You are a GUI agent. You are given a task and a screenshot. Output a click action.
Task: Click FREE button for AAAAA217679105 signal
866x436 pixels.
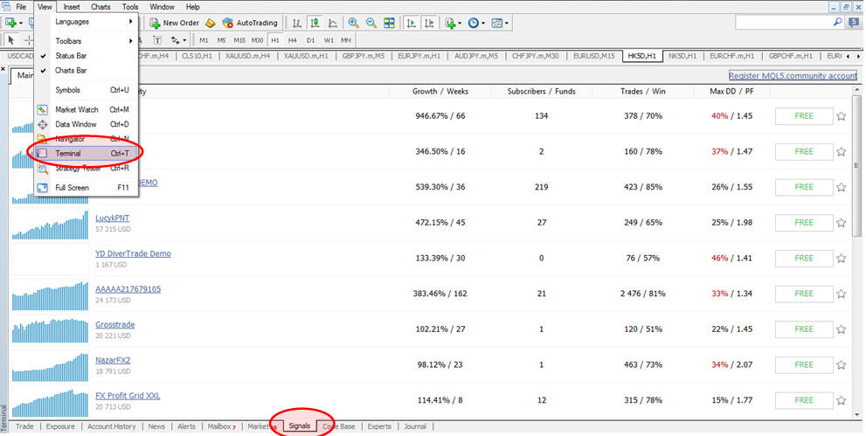(x=804, y=294)
